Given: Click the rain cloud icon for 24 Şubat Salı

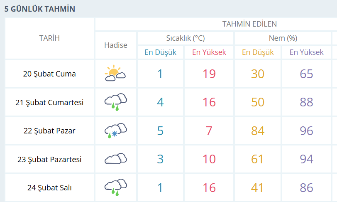Looking at the screenshot, I should point(115,187).
